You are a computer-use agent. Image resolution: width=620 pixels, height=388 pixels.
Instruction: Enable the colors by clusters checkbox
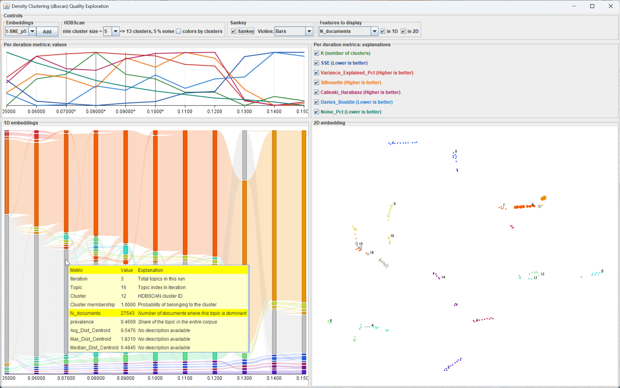(x=179, y=31)
